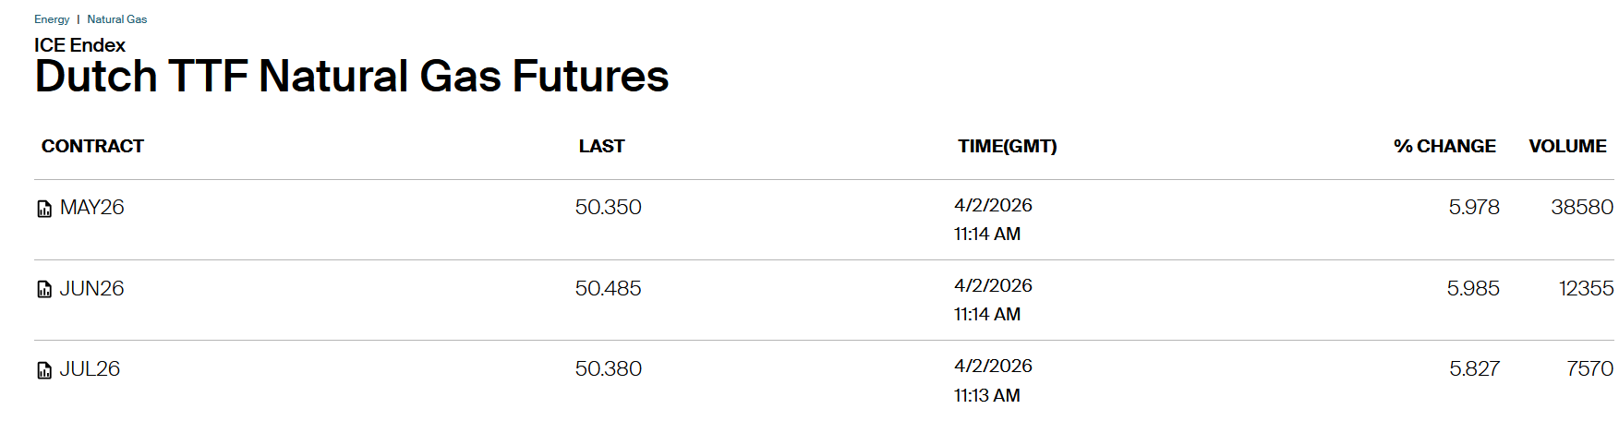The image size is (1619, 421).
Task: Open the Natural Gas breadcrumb link
Action: click(x=117, y=19)
